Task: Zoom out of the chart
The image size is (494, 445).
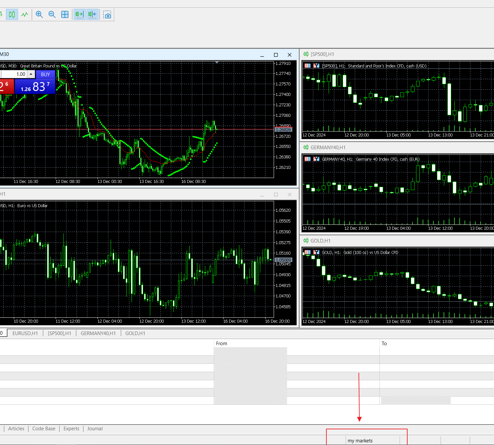Action: 52,14
